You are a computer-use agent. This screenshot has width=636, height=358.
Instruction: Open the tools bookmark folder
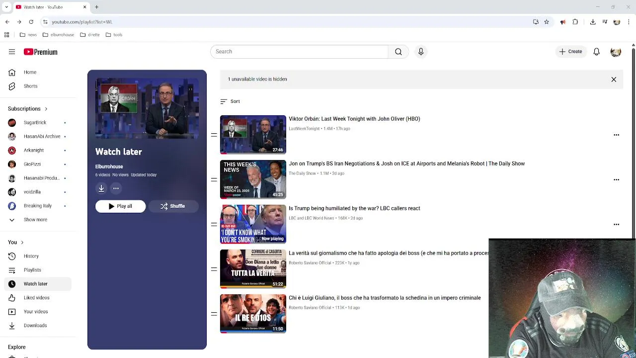pos(114,35)
